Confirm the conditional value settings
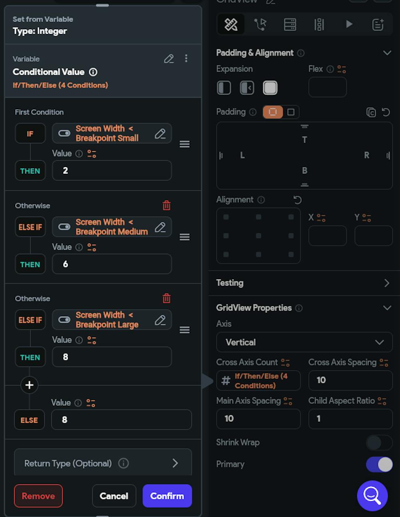This screenshot has width=400, height=517. click(x=167, y=496)
